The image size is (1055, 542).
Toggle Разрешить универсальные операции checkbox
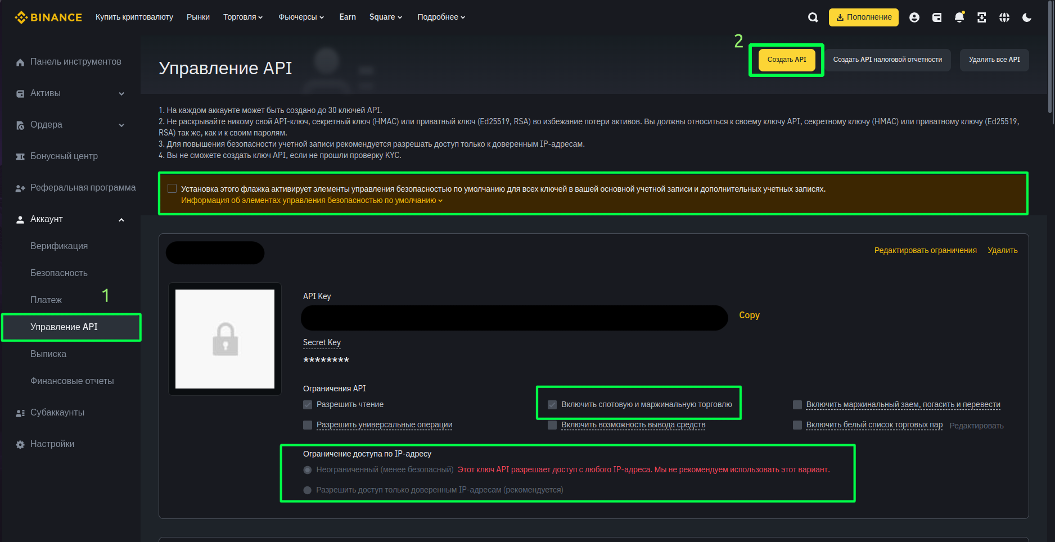click(308, 425)
